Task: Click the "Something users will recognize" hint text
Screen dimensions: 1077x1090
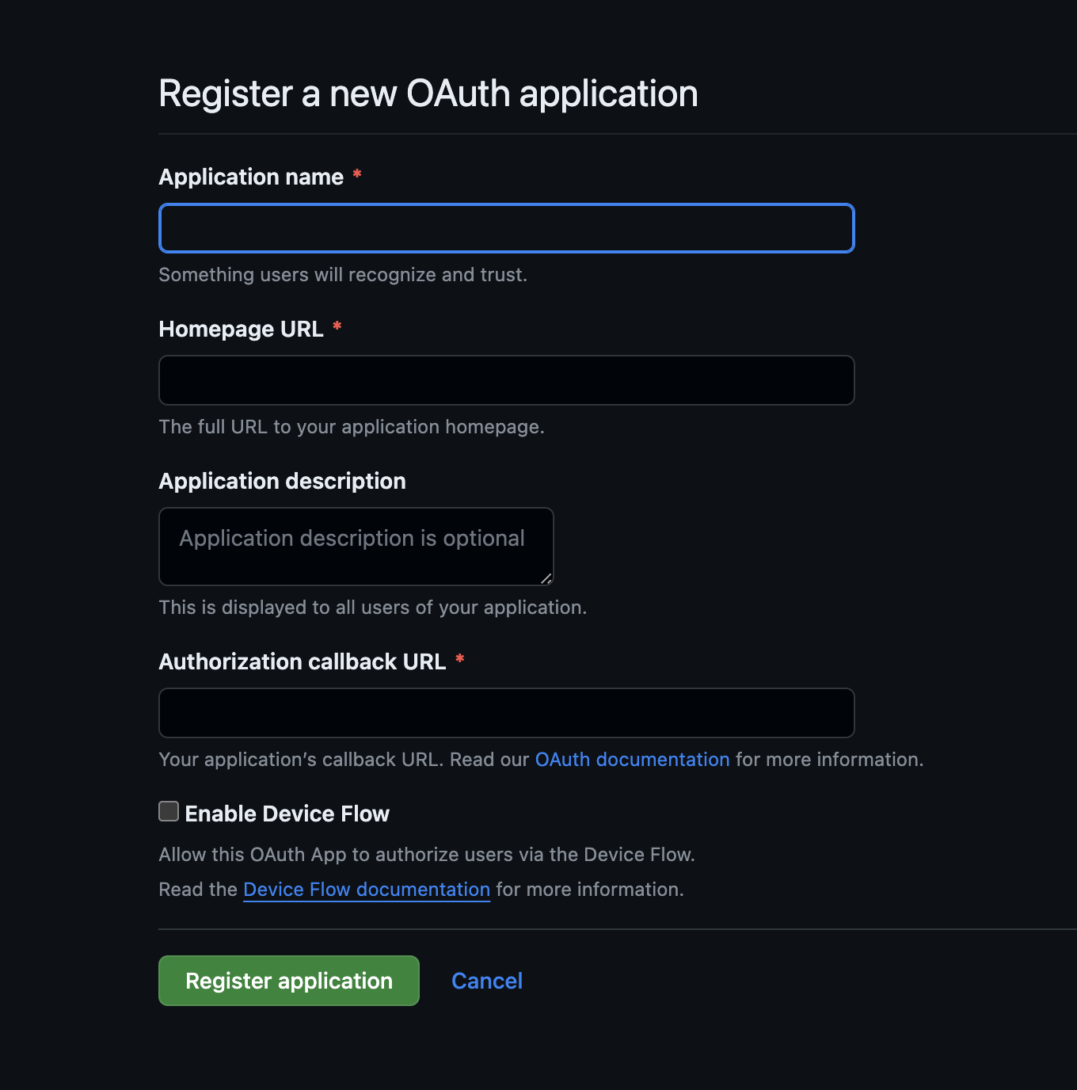Action: pos(343,274)
